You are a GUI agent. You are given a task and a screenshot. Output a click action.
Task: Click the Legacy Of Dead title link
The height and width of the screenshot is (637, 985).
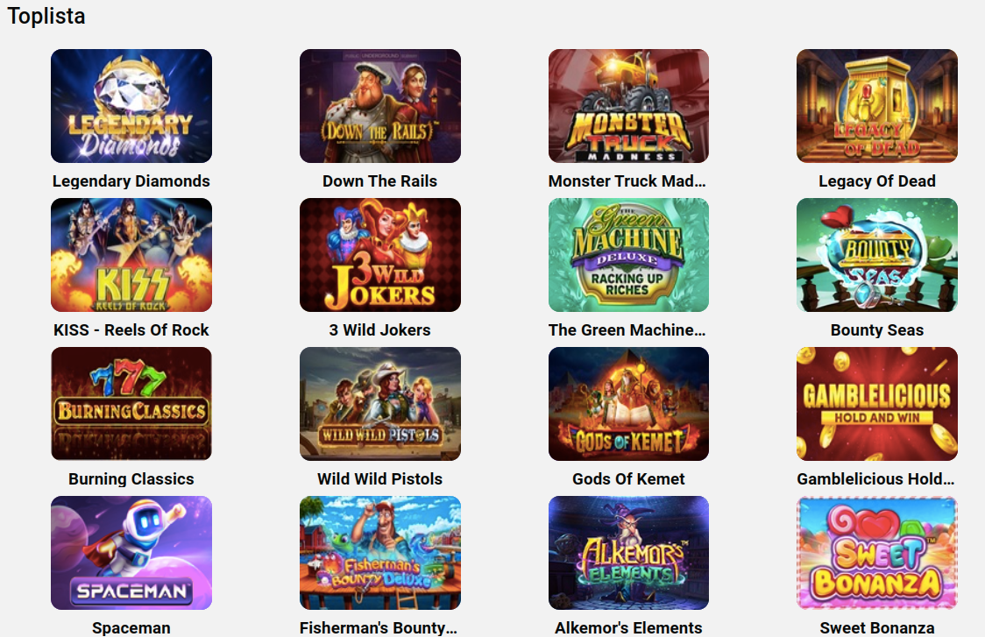[x=877, y=181]
